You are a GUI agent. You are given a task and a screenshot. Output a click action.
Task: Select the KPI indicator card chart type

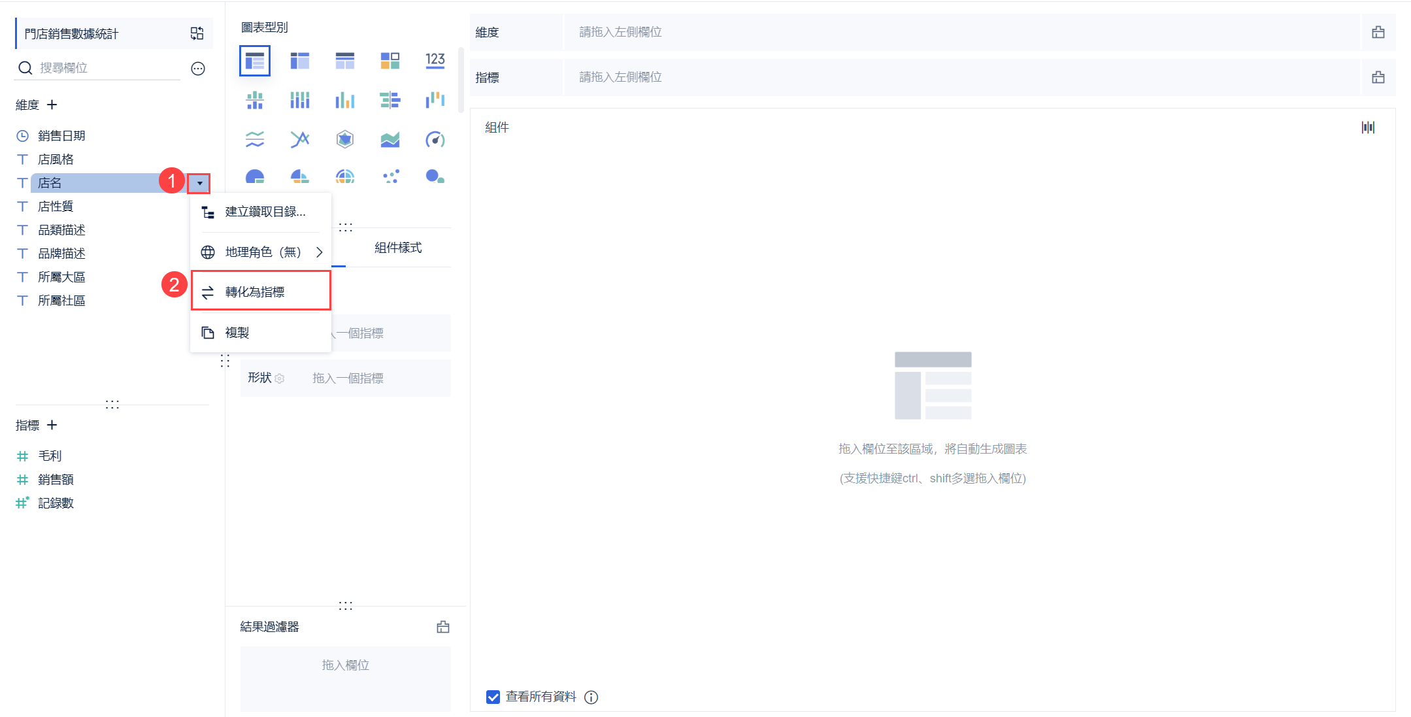(435, 61)
